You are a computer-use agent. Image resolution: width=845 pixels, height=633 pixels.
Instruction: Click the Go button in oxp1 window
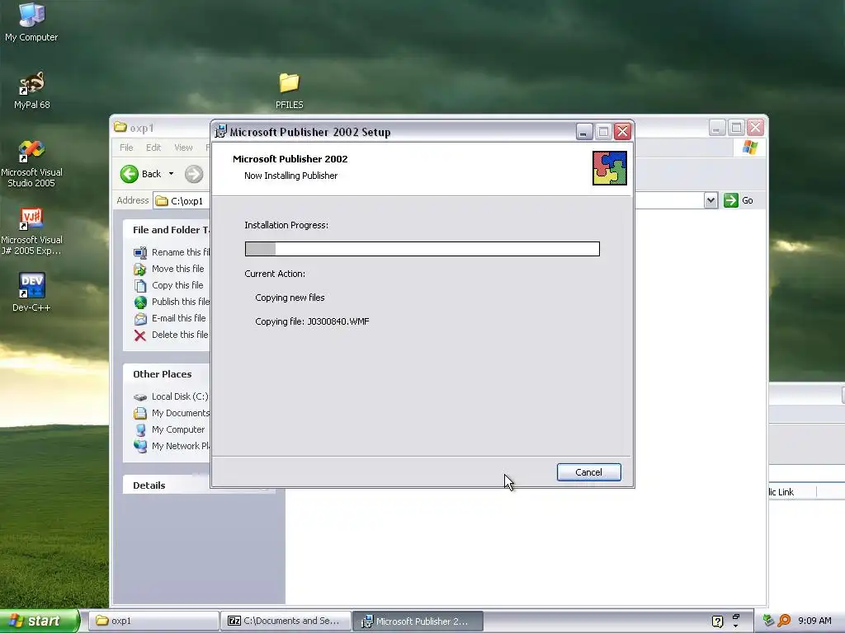[739, 200]
